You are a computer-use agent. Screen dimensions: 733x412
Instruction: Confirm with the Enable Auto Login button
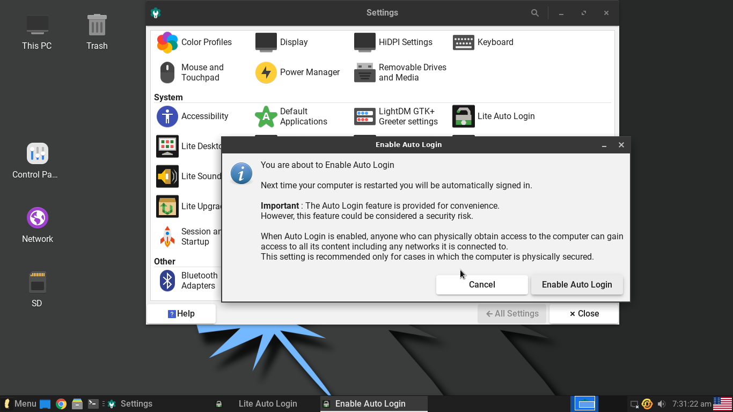click(x=577, y=285)
